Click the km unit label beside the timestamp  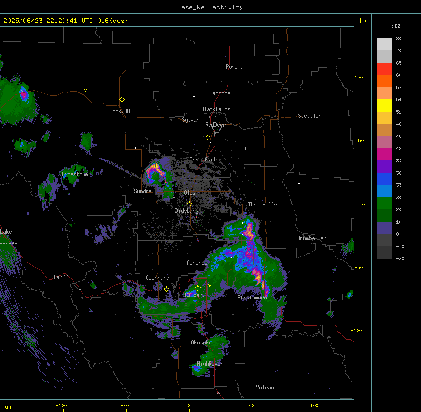point(363,21)
